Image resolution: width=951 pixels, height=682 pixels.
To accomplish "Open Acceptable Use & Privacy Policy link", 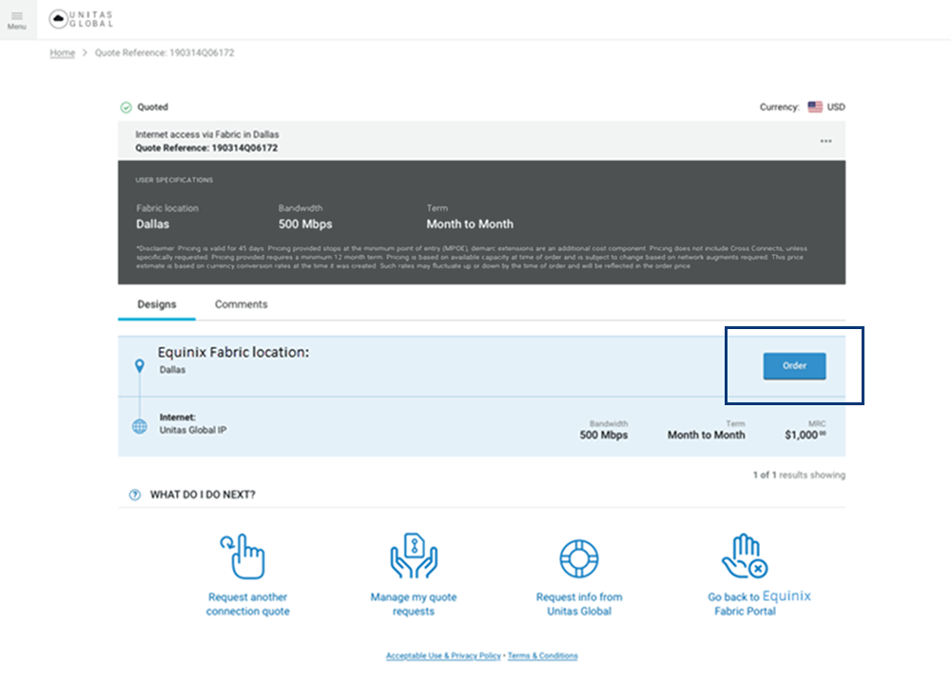I will click(443, 655).
